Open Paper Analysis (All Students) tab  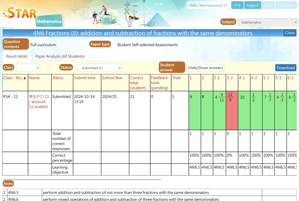60,57
